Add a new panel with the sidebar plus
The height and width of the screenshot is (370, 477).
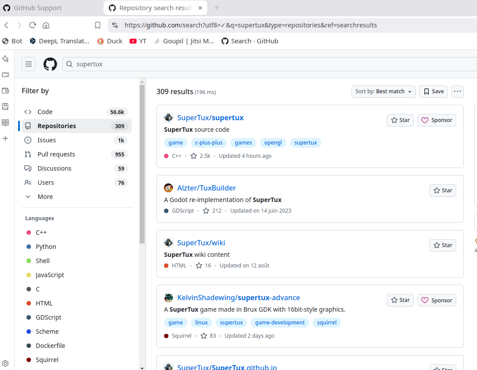pos(5,139)
